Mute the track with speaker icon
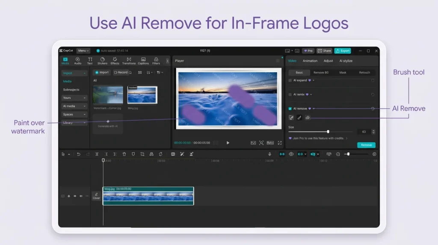Image resolution: width=438 pixels, height=245 pixels. (x=81, y=196)
